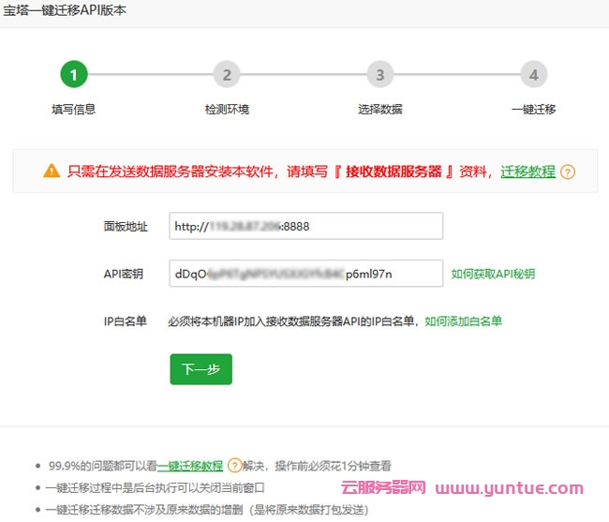Select the 填写信息 step label
This screenshot has width=609, height=522.
[73, 109]
